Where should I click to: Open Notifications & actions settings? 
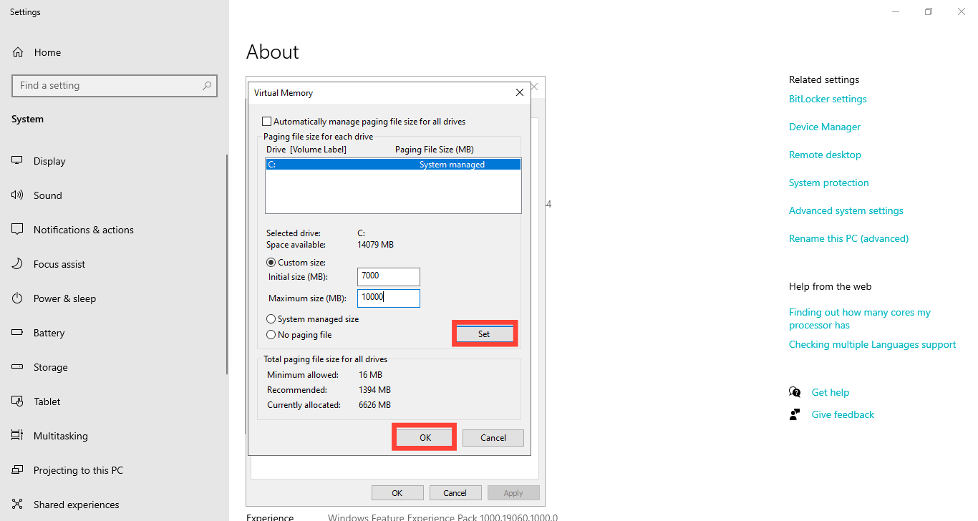[x=83, y=229]
